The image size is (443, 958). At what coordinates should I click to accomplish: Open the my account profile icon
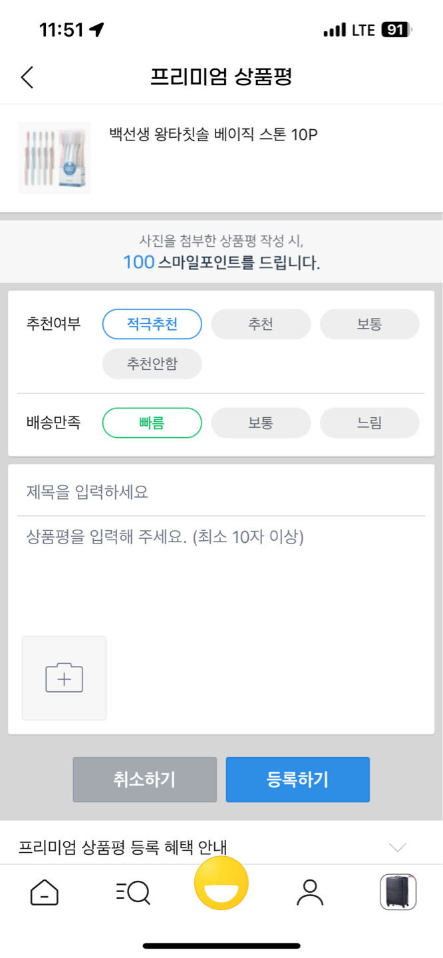309,892
